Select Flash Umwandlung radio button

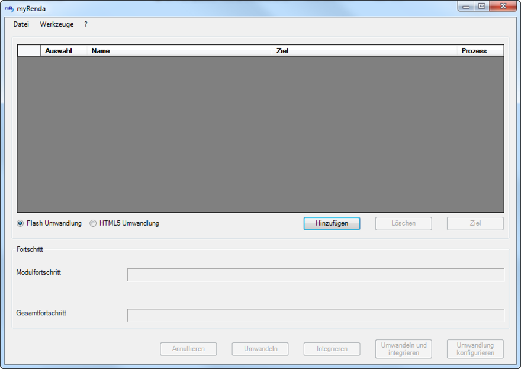[x=21, y=223]
